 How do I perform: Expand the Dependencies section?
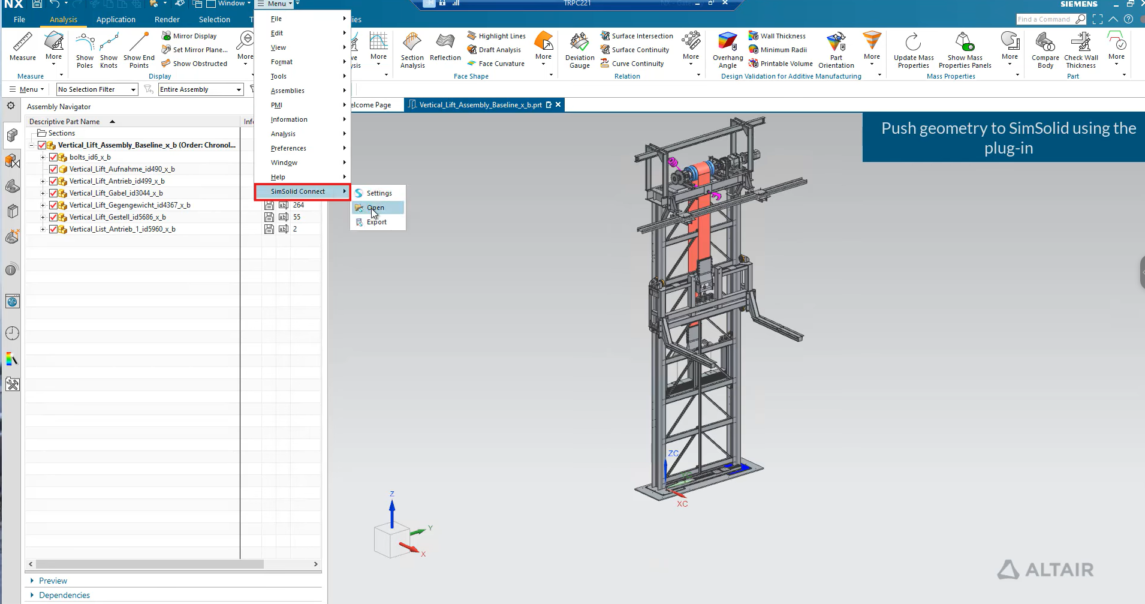tap(32, 595)
